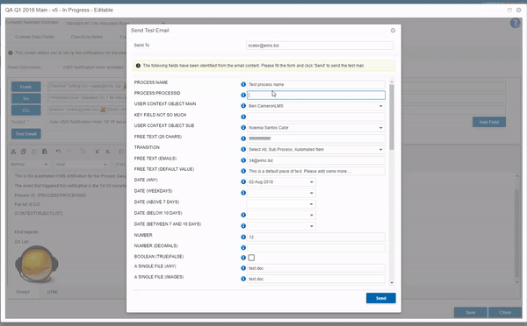This screenshot has width=527, height=326.
Task: Click the From: button
Action: click(25, 87)
